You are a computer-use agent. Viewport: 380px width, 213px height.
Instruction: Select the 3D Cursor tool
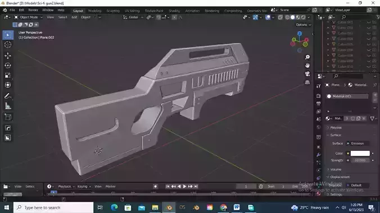tap(8, 45)
